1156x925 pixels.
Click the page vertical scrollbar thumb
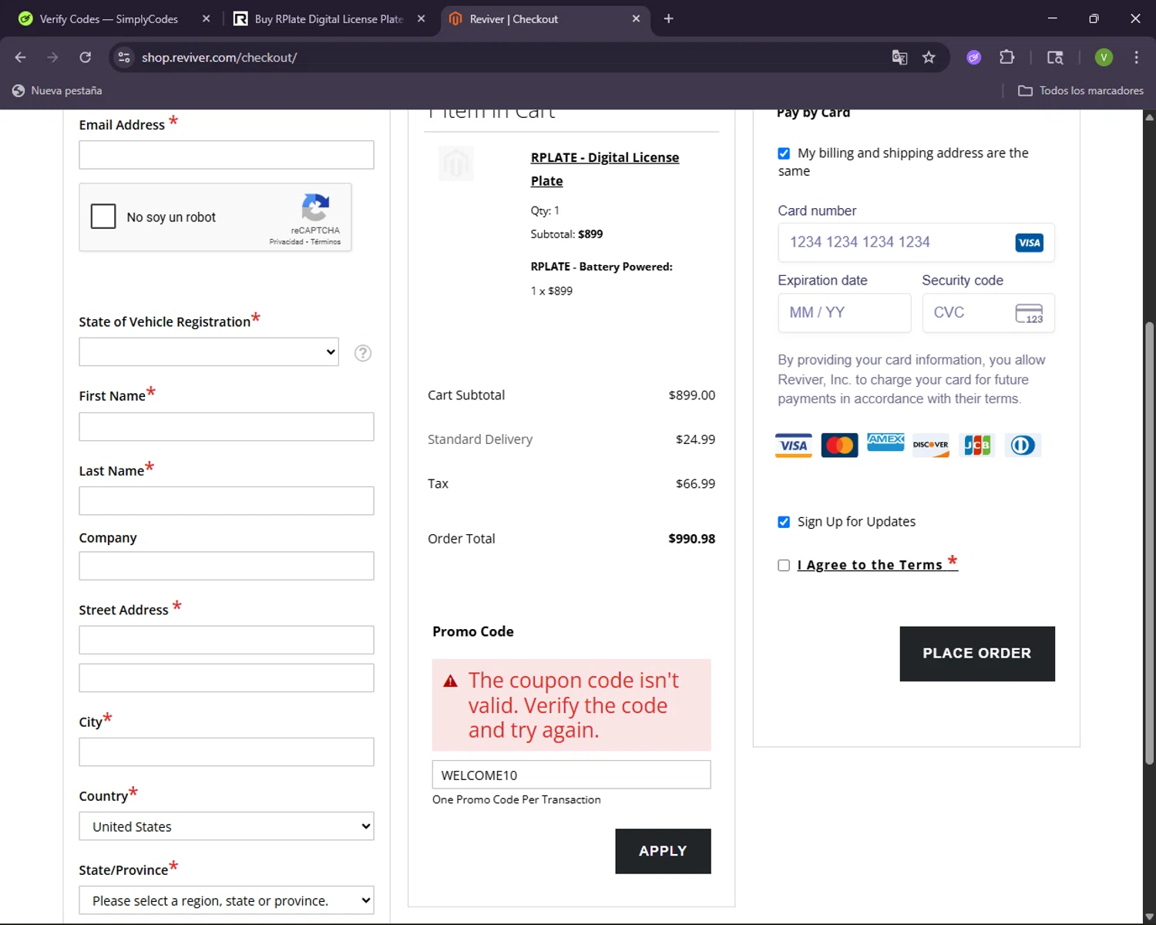point(1149,543)
